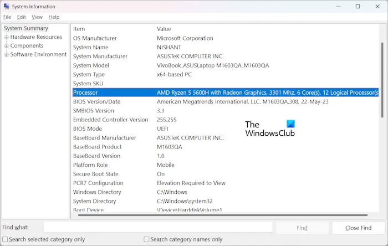Click the Find what input field
The height and width of the screenshot is (246, 388).
click(x=158, y=227)
